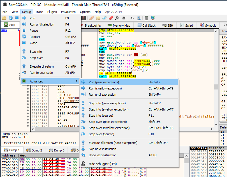Click the Hide debugger (PEB) icon
The image size is (227, 177).
tap(83, 164)
